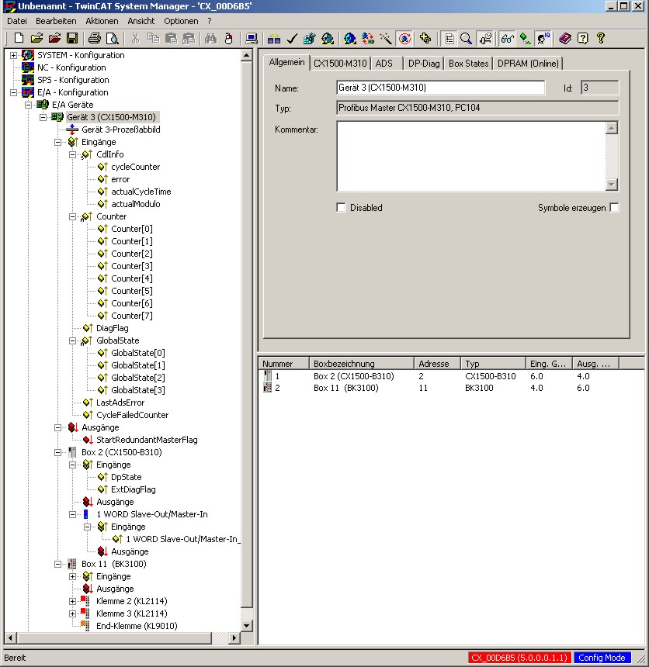Click the CX_00D6B5 (5.0.0.0.1.1) status field
The image size is (649, 667).
[x=519, y=658]
